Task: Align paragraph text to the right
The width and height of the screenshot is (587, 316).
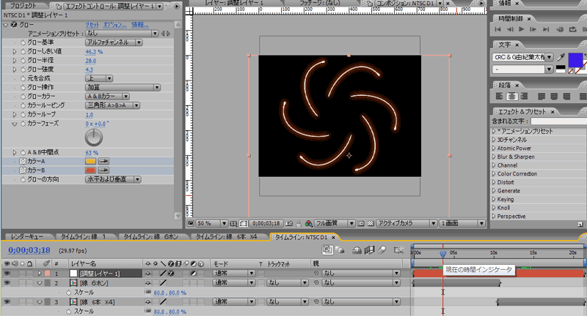Action: coord(524,97)
